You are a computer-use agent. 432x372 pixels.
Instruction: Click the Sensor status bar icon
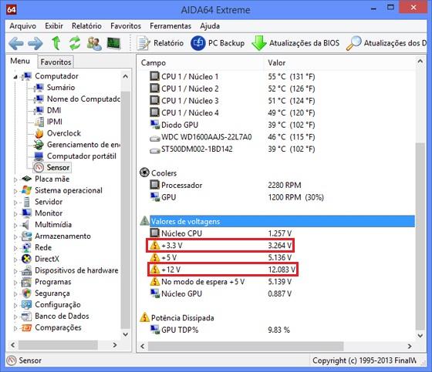pyautogui.click(x=12, y=360)
